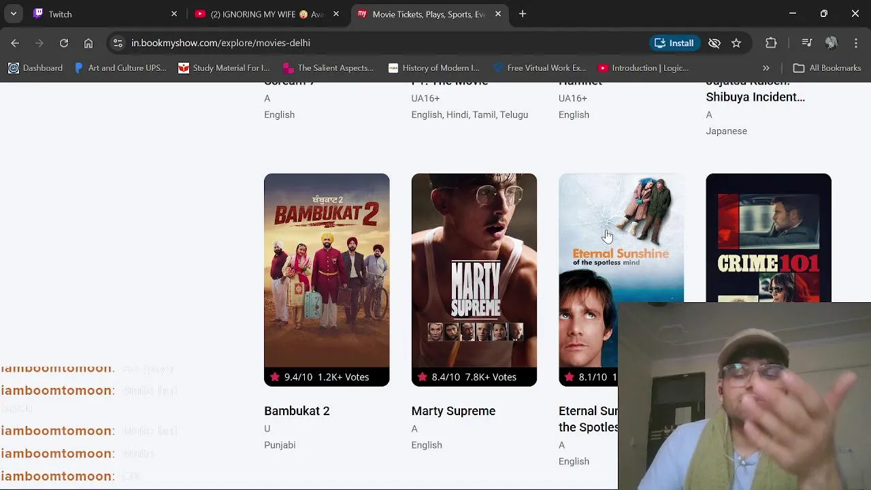Open the Chrome three-dot menu

pos(856,43)
